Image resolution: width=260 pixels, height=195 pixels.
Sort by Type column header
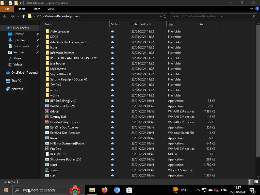(171, 24)
